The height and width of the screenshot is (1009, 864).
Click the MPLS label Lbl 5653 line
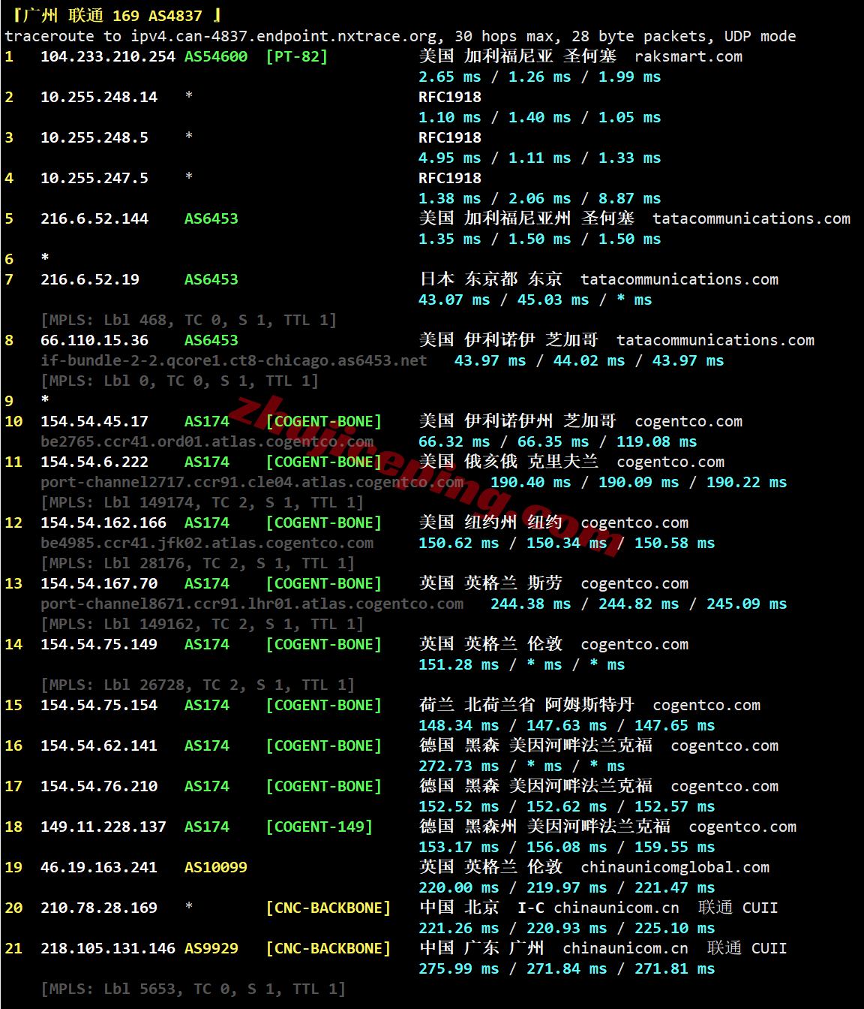(x=193, y=989)
